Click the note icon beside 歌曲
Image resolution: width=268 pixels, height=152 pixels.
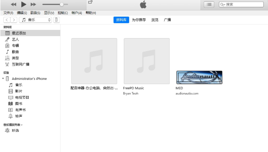tap(7, 52)
